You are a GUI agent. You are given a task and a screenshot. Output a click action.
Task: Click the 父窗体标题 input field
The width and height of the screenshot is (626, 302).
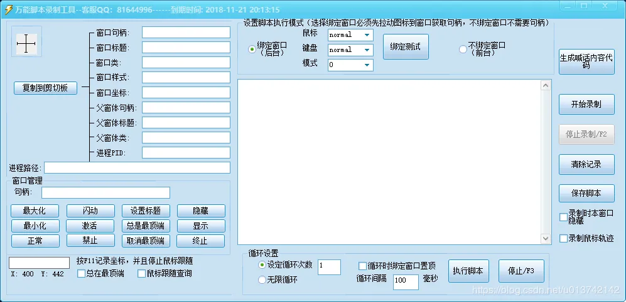click(x=186, y=122)
